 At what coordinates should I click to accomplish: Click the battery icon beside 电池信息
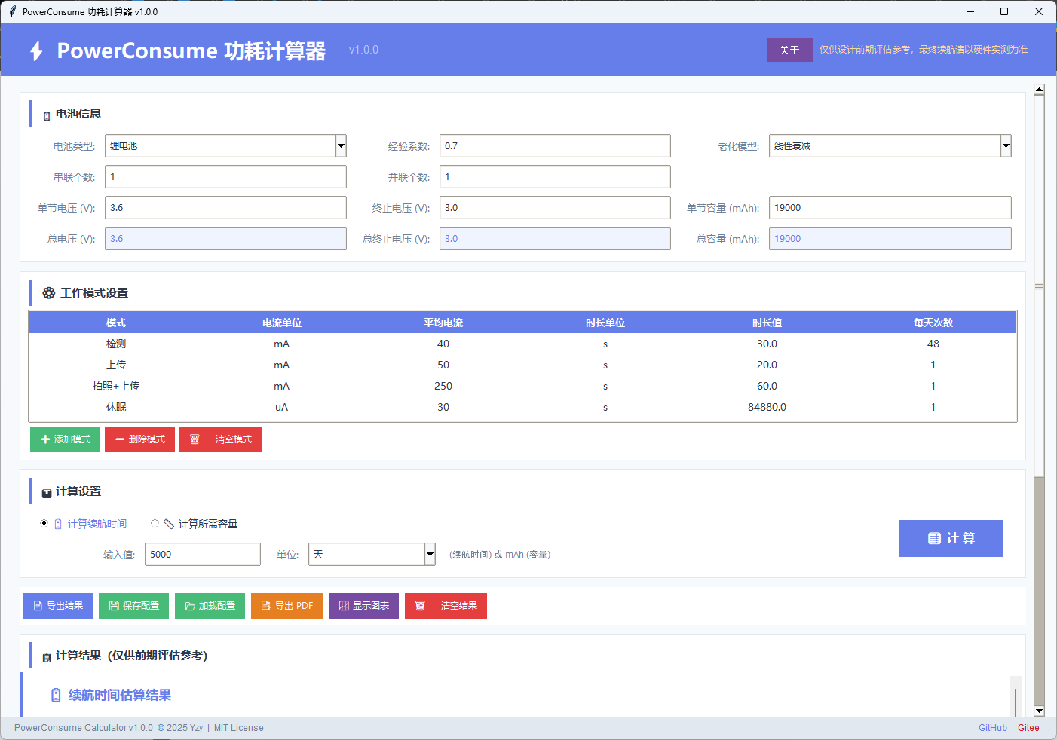click(x=47, y=115)
